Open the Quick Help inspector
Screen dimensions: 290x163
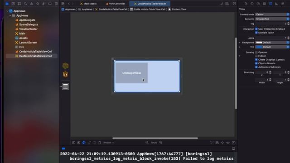[258, 4]
